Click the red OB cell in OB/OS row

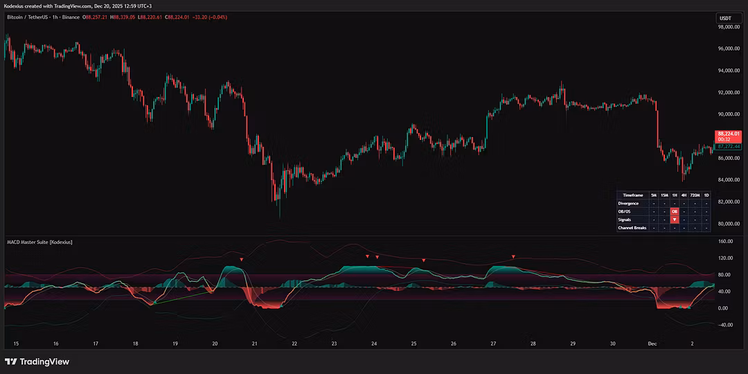(x=674, y=211)
